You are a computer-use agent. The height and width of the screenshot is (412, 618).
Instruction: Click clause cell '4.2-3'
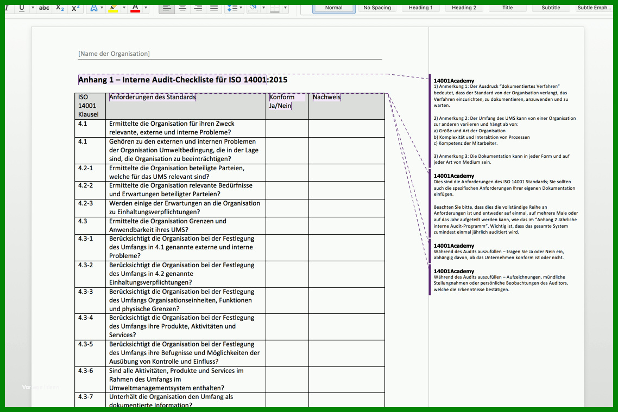[x=90, y=208]
